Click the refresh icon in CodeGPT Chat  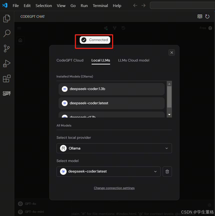click(207, 16)
